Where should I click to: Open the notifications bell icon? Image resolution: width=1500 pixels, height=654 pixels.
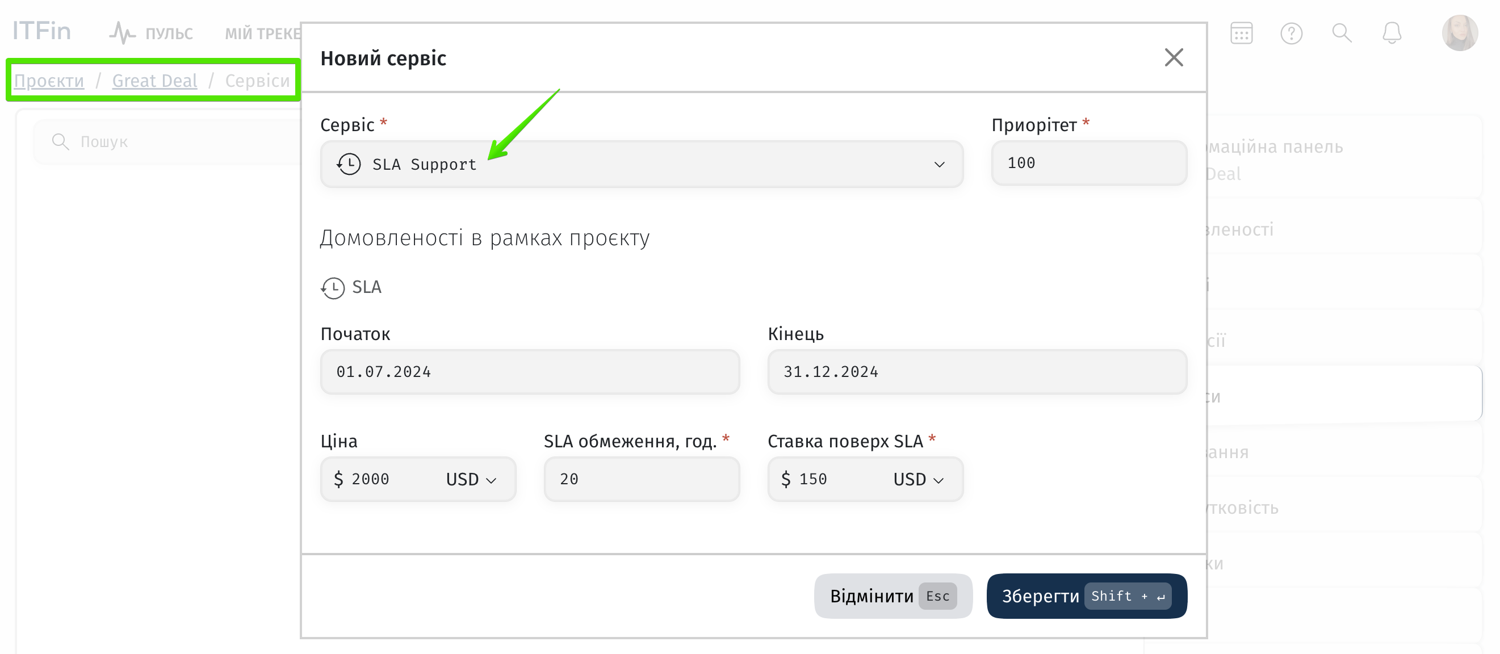1392,33
